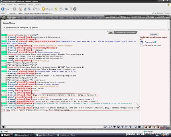Click the bag icon near the clock

coord(146,127)
